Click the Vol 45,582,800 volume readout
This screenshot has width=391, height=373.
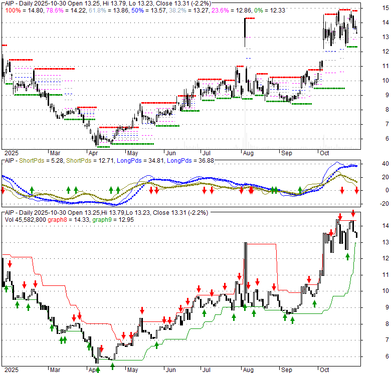pyautogui.click(x=26, y=220)
